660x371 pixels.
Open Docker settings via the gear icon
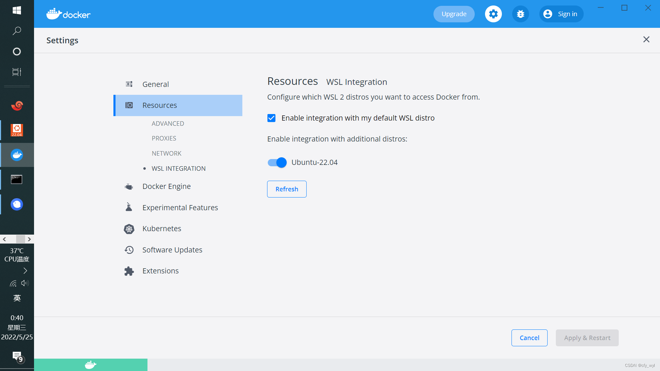point(493,14)
